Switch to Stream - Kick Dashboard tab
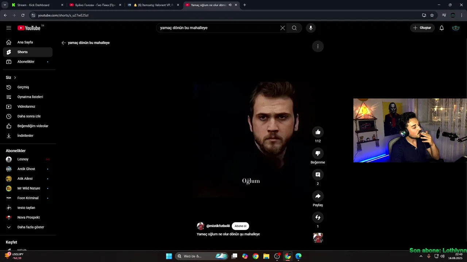This screenshot has width=467, height=262. click(36, 5)
